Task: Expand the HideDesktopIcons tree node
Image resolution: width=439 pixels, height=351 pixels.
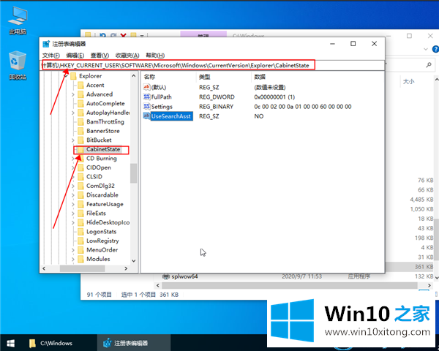Action: click(x=73, y=223)
